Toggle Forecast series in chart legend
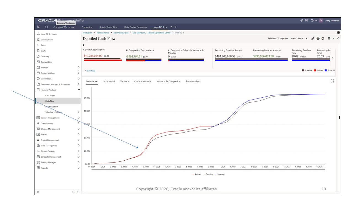 220,174
